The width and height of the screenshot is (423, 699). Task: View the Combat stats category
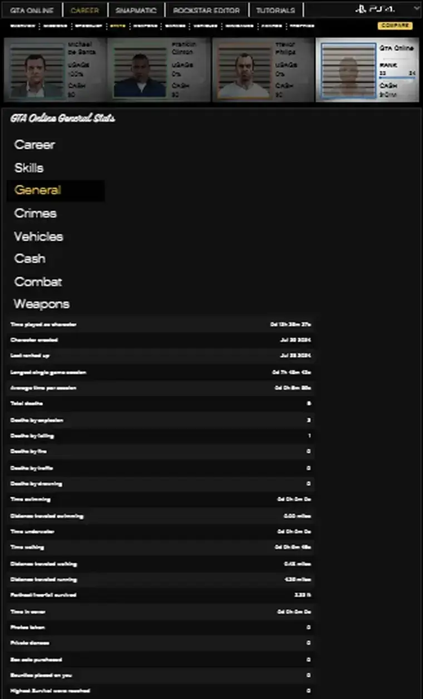38,282
